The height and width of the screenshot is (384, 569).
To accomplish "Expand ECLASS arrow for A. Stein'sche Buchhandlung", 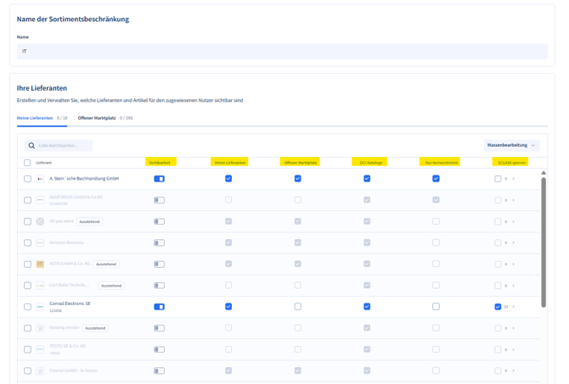I will [514, 179].
